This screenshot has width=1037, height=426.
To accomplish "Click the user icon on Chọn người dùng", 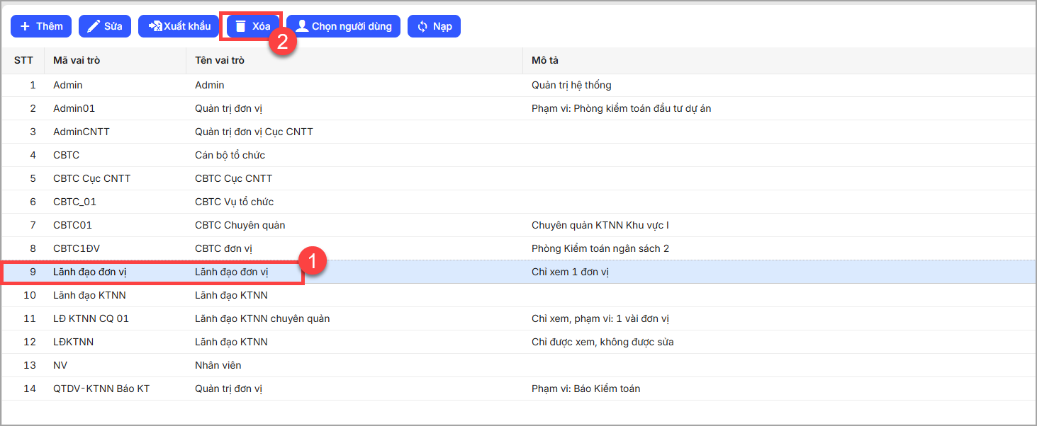I will pos(302,26).
